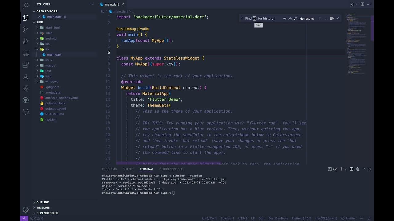This screenshot has width=394, height=221.
Task: Open the new terminal launch profile dropdown
Action: [x=346, y=169]
